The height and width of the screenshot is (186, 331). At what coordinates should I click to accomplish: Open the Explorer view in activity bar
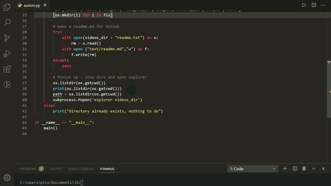pos(7,7)
